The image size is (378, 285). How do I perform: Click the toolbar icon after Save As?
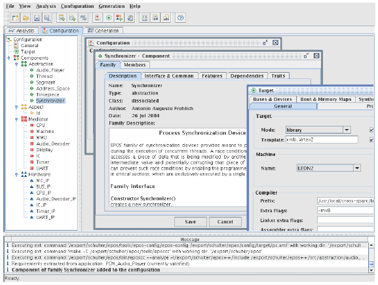pos(62,18)
